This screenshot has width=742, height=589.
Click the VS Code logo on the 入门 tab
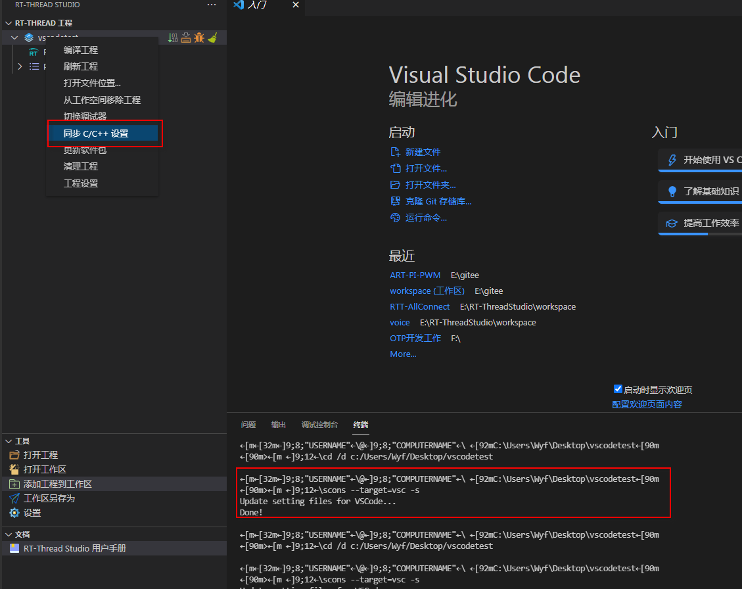239,6
